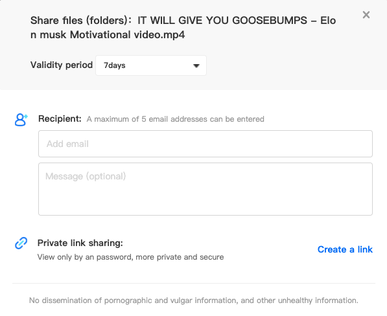Click the Add email placeholder text

(x=67, y=144)
